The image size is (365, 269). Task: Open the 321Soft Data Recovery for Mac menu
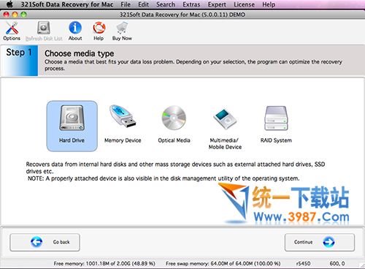point(67,4)
